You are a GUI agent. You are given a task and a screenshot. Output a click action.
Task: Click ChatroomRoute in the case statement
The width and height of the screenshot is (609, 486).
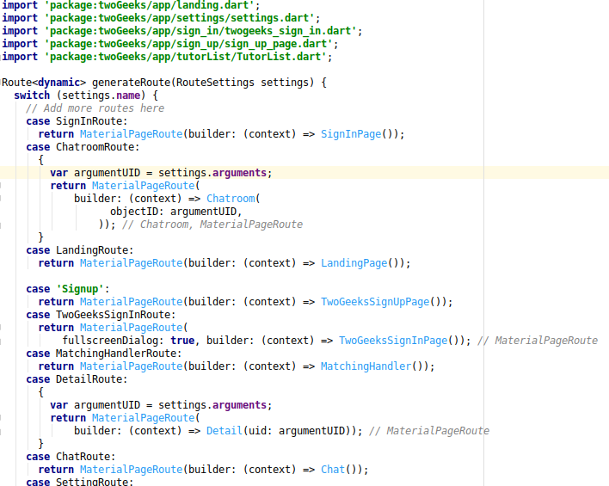point(95,147)
